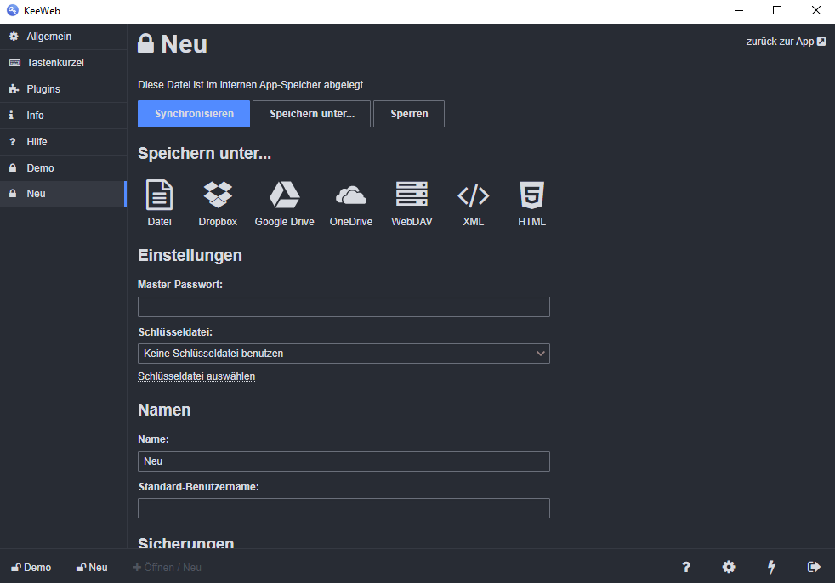The height and width of the screenshot is (583, 835).
Task: Click the Speichern unter... button
Action: tap(311, 114)
